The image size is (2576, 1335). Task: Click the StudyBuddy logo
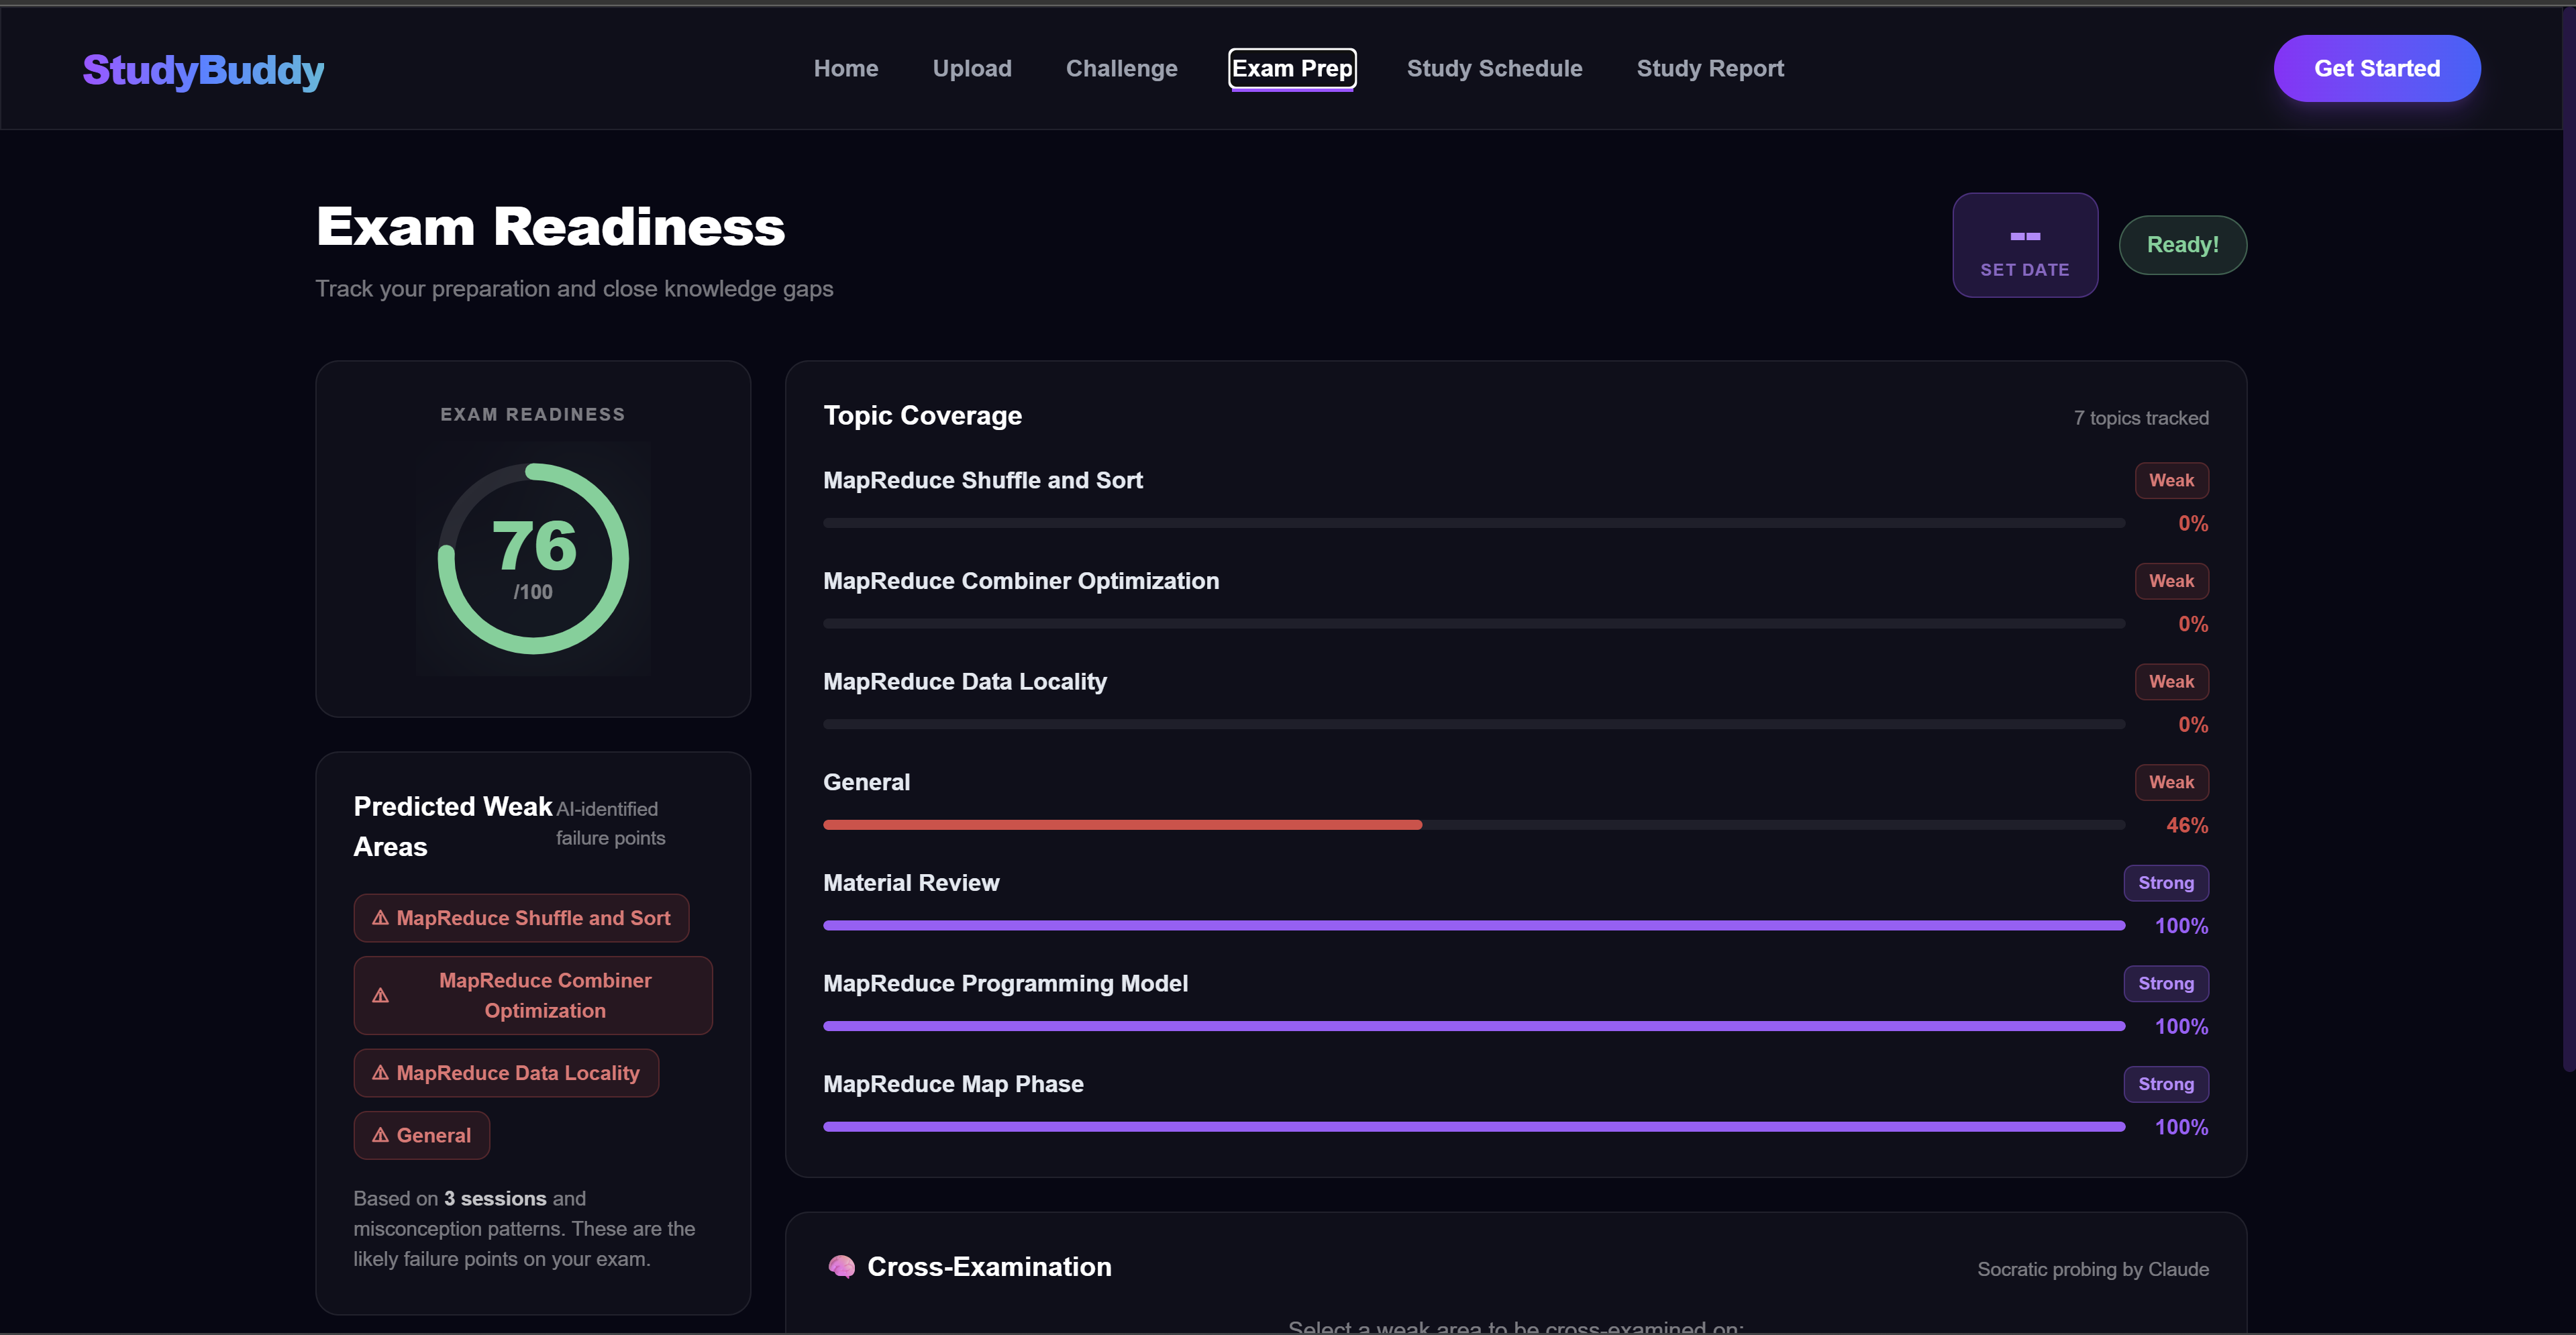point(203,70)
